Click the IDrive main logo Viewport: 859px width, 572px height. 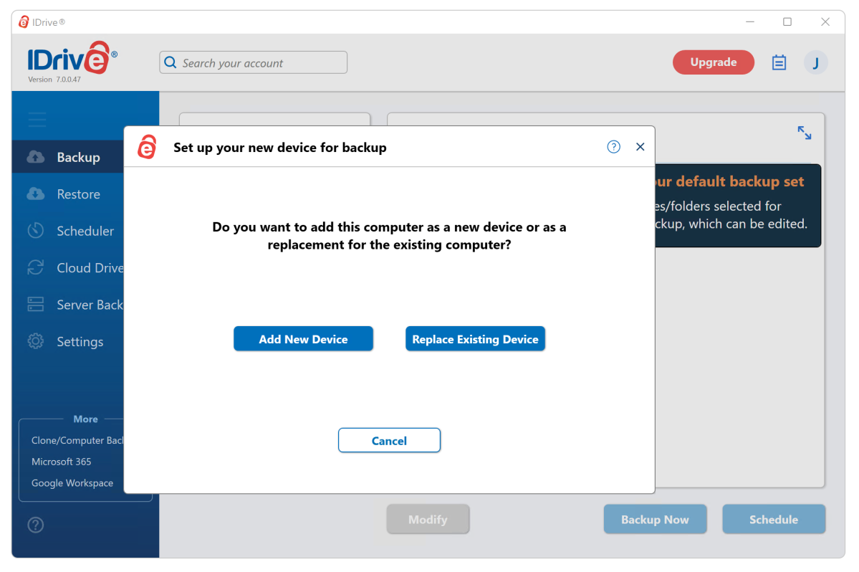pos(72,57)
